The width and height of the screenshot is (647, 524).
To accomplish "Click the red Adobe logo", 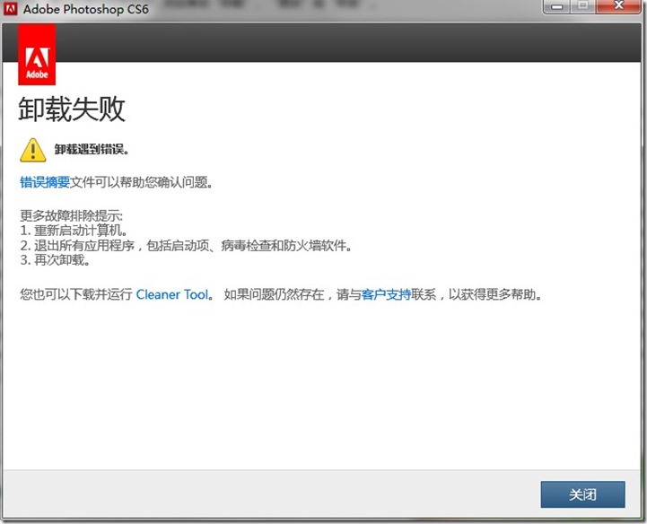I will tap(37, 54).
